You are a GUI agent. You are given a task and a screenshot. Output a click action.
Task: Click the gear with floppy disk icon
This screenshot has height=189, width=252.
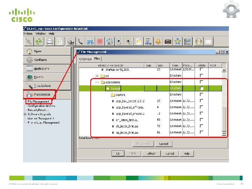(x=71, y=42)
